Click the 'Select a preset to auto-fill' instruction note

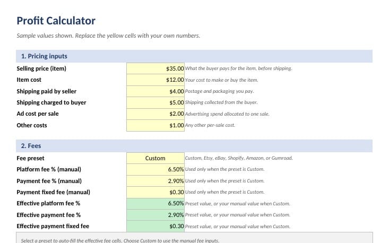point(120,240)
